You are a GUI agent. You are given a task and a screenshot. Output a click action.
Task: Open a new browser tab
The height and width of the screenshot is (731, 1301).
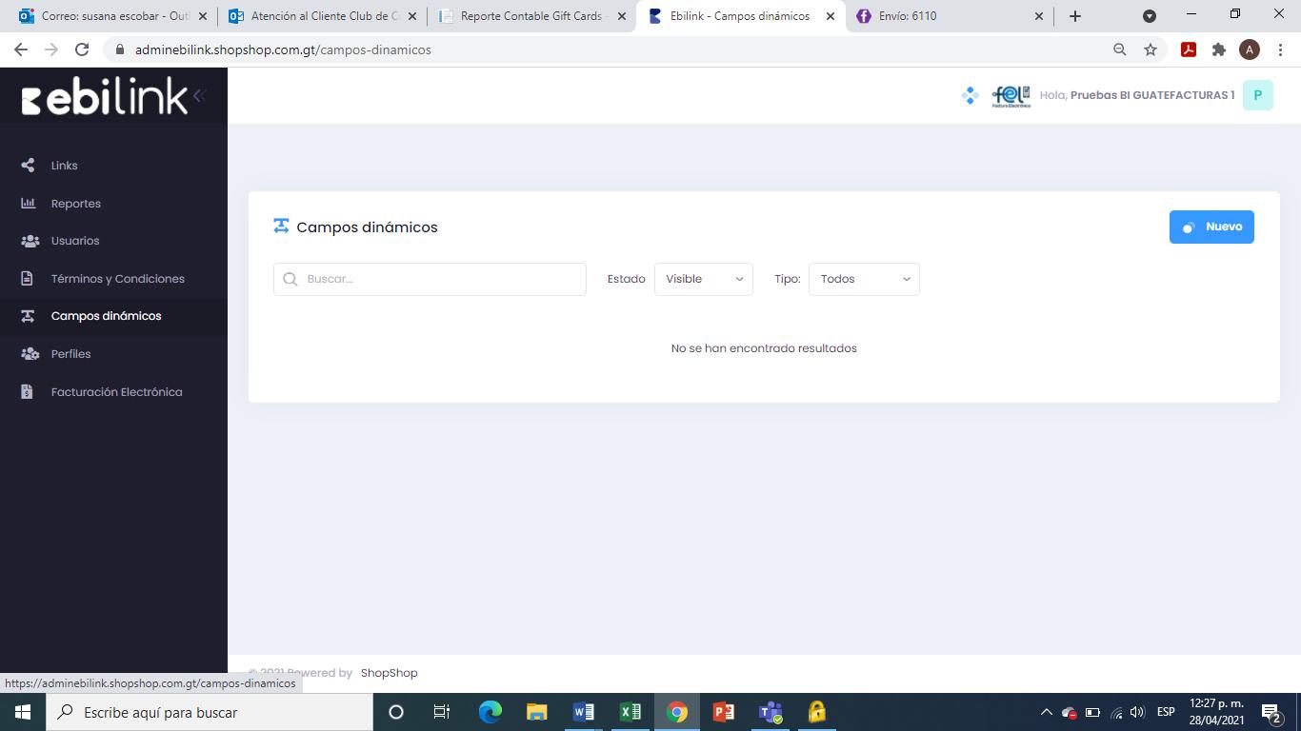[1075, 16]
